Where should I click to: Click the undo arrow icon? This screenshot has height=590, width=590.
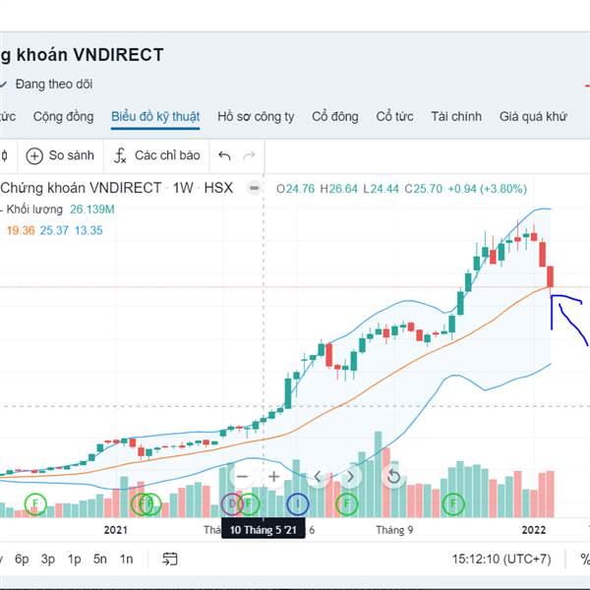click(224, 155)
